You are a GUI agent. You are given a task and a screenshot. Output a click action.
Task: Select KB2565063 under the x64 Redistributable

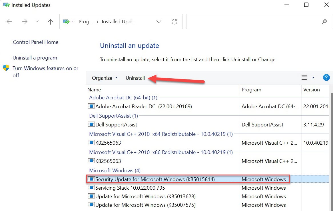208,143
